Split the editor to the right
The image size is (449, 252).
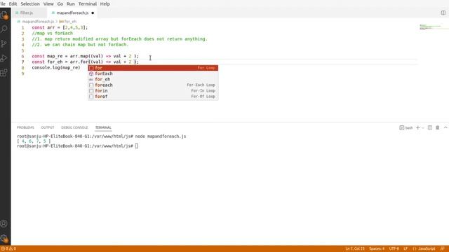pos(443,13)
